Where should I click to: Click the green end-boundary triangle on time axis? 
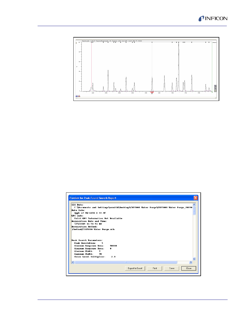point(212,92)
